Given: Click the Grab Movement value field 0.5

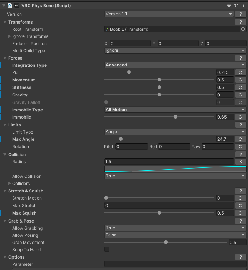Looking at the screenshot, I should [238, 242].
